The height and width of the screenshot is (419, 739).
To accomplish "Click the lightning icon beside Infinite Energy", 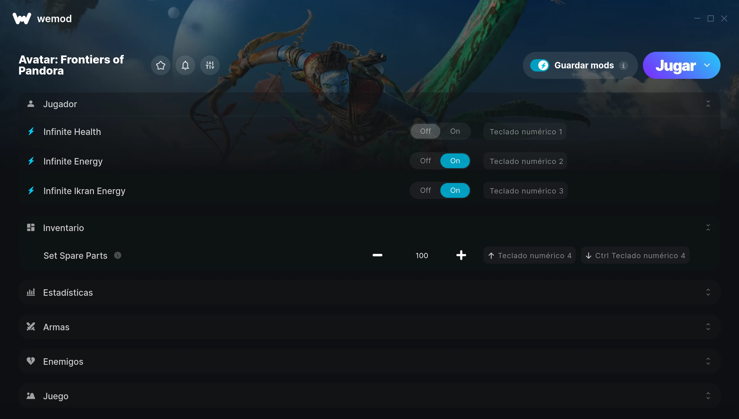I will pyautogui.click(x=31, y=161).
